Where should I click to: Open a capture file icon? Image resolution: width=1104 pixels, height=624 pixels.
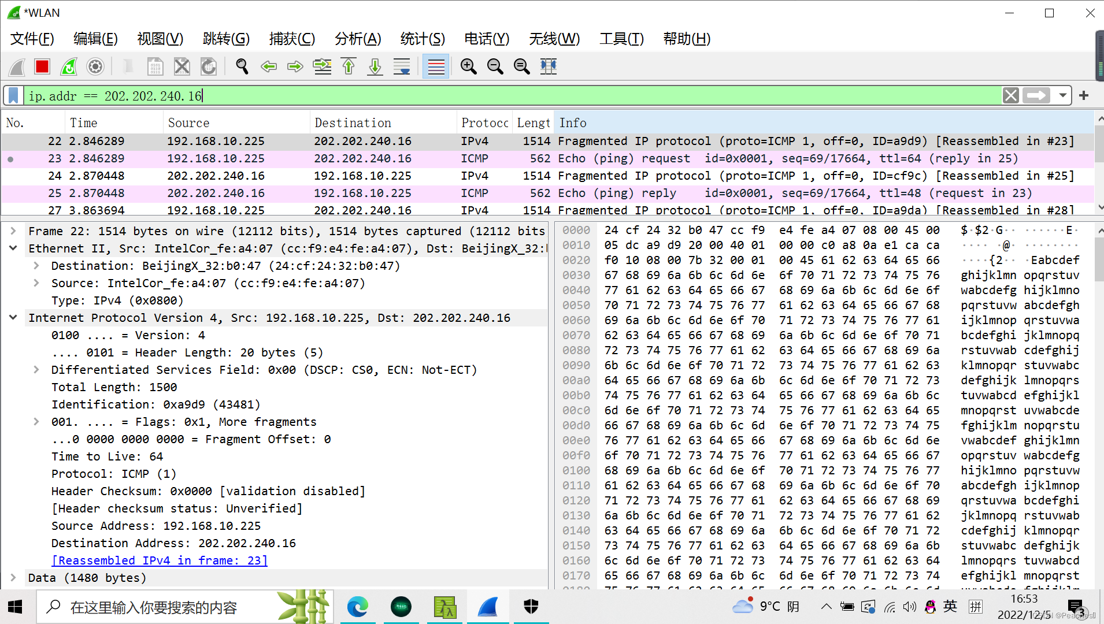[x=128, y=67]
